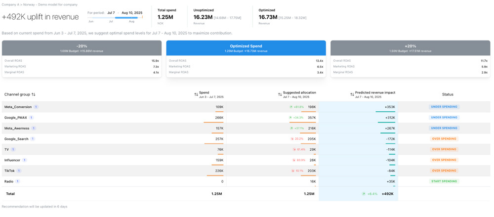The width and height of the screenshot is (494, 217).
Task: Click OVER SPENDING badge in TV row
Action: tap(444, 149)
